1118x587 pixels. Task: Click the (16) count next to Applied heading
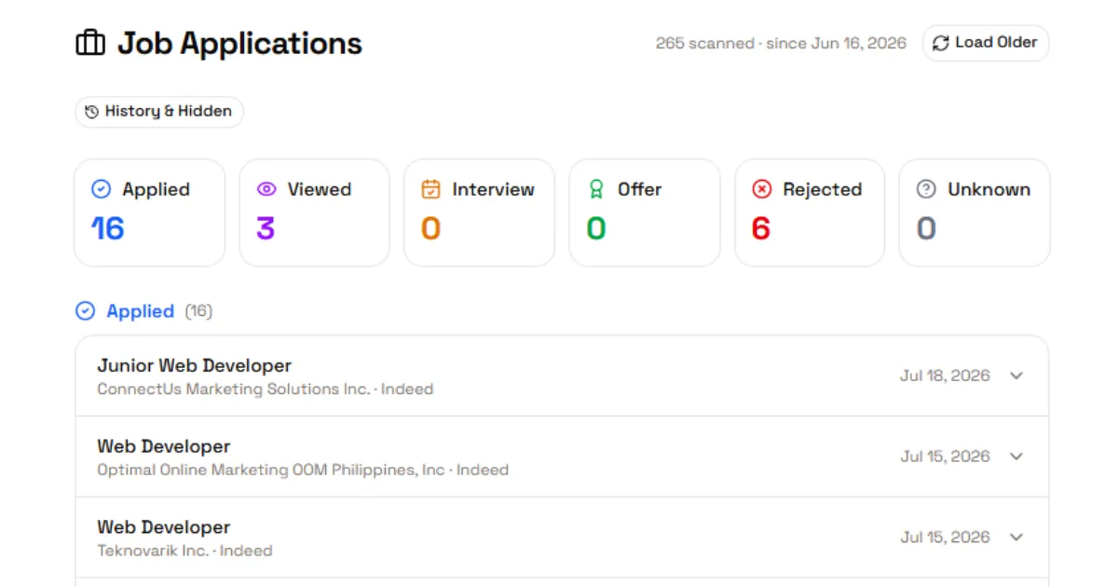point(198,311)
